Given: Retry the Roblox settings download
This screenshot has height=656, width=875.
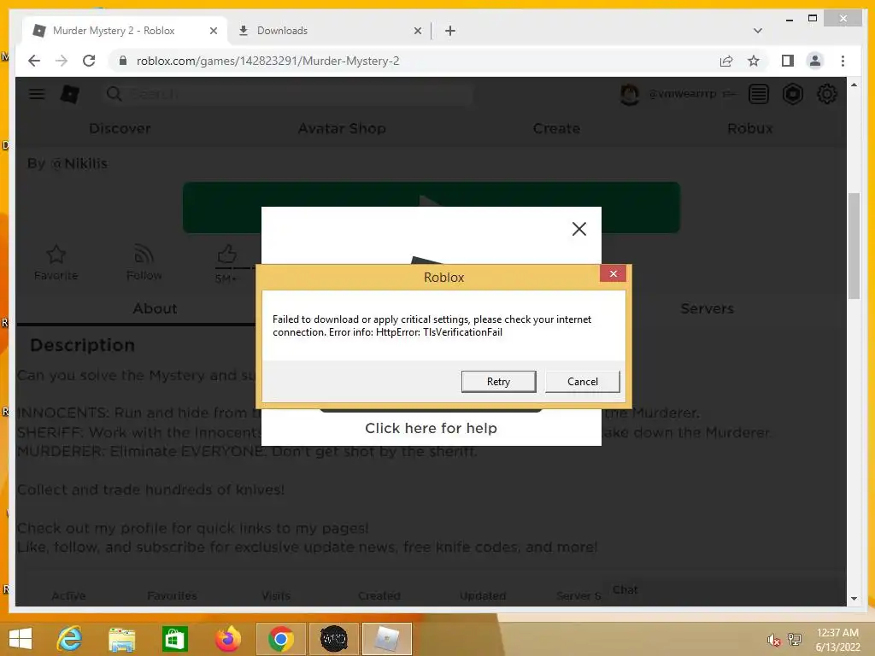Looking at the screenshot, I should [x=498, y=382].
